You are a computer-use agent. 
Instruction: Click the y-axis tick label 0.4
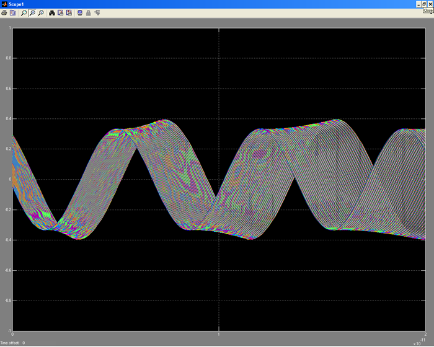[9, 119]
